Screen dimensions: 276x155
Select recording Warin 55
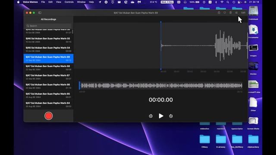[x=48, y=40]
